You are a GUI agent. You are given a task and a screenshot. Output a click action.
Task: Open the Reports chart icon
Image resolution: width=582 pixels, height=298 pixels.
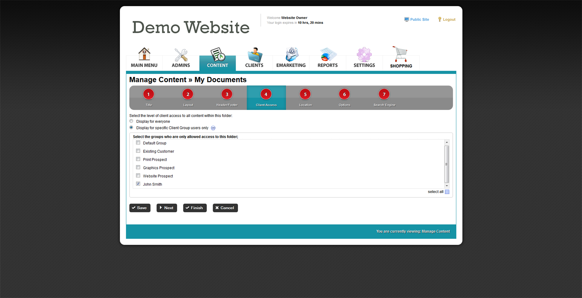pyautogui.click(x=327, y=55)
